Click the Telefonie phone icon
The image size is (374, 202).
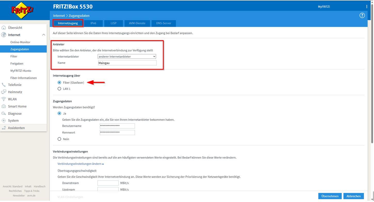4,85
